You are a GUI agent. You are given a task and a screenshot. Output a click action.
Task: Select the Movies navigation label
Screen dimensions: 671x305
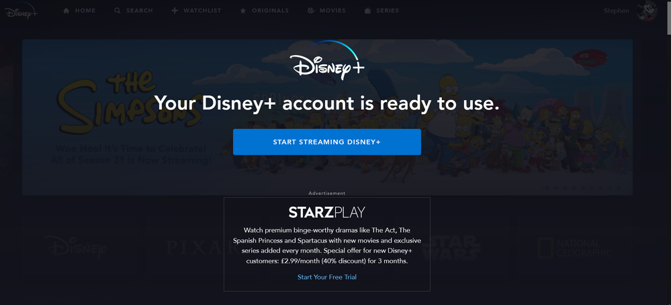point(332,11)
